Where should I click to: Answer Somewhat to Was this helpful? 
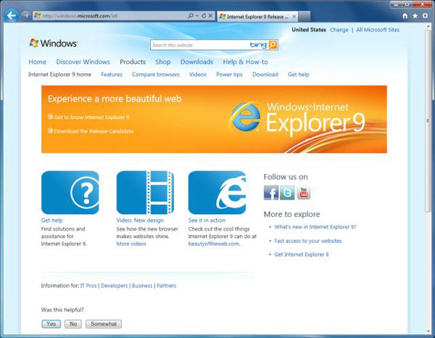pos(104,323)
